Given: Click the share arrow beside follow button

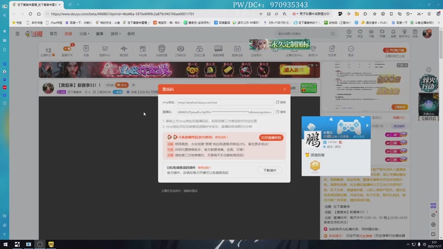Looking at the screenshot, I should click(x=133, y=85).
